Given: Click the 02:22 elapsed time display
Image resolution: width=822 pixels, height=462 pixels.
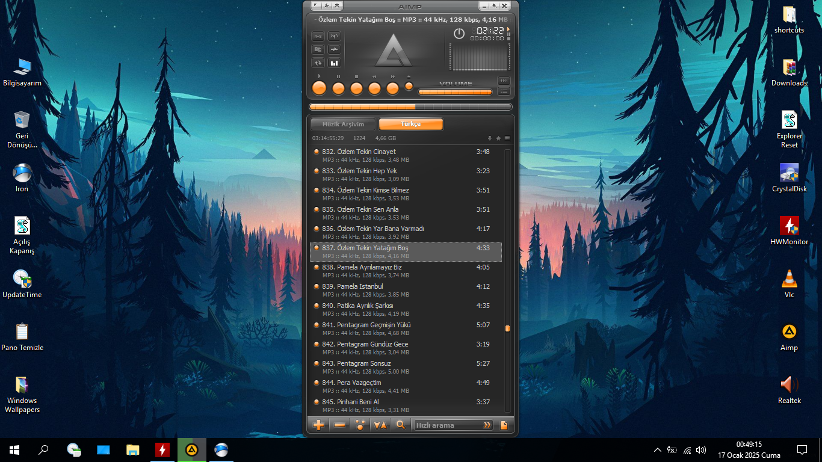Looking at the screenshot, I should point(490,31).
